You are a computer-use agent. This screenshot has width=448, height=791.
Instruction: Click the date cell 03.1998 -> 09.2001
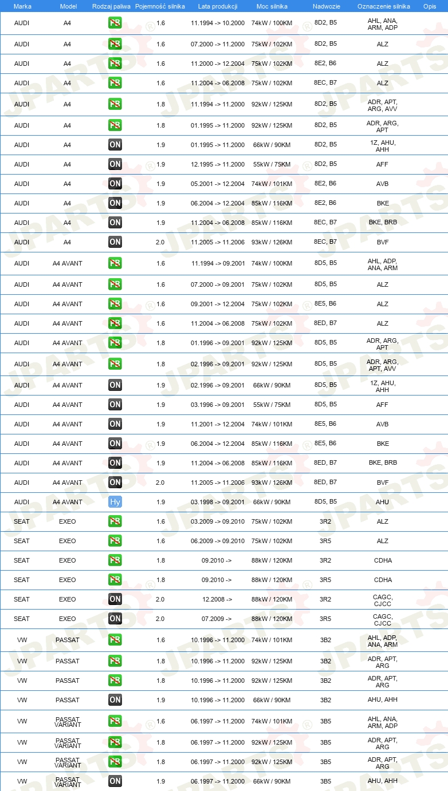[x=218, y=502]
